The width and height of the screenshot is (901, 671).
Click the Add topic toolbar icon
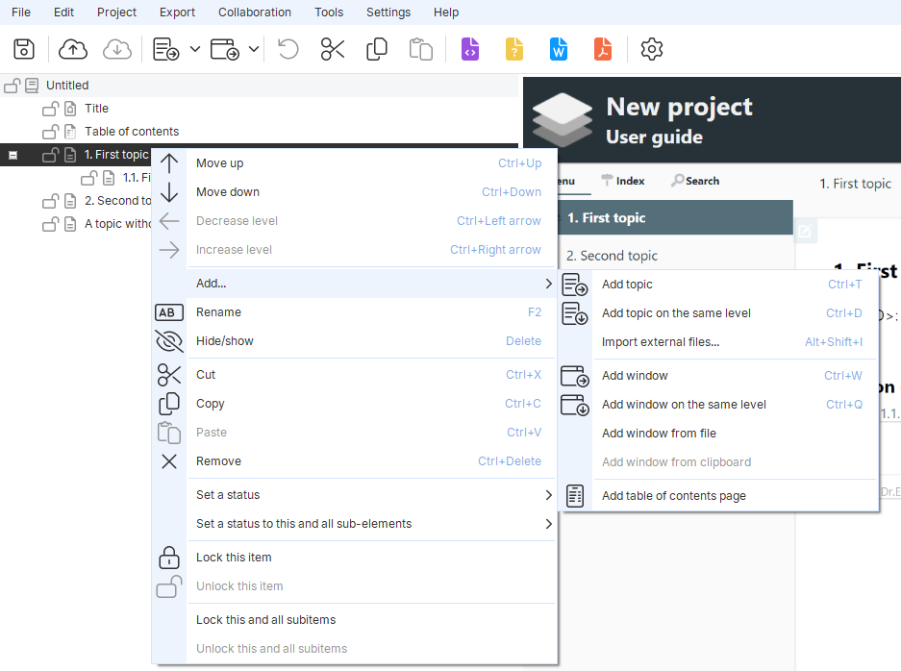tap(166, 49)
